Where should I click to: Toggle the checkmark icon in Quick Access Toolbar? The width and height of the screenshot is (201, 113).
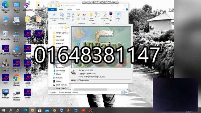click(56, 6)
